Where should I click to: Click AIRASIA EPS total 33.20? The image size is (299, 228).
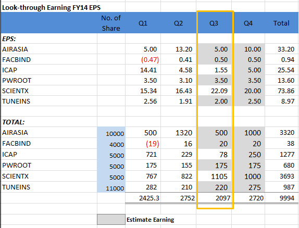point(286,49)
